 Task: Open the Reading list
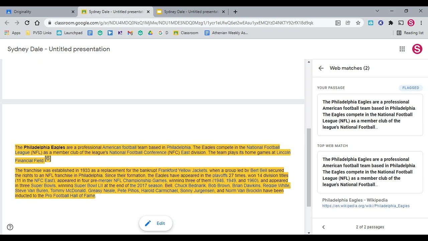[x=410, y=33]
